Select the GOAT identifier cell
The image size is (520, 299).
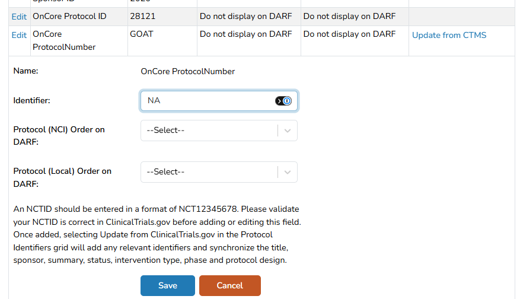pyautogui.click(x=162, y=41)
